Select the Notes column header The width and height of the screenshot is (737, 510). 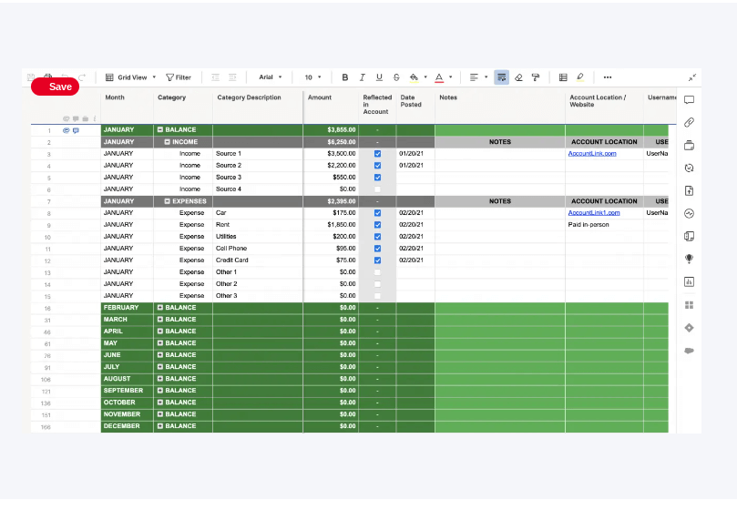pos(500,107)
